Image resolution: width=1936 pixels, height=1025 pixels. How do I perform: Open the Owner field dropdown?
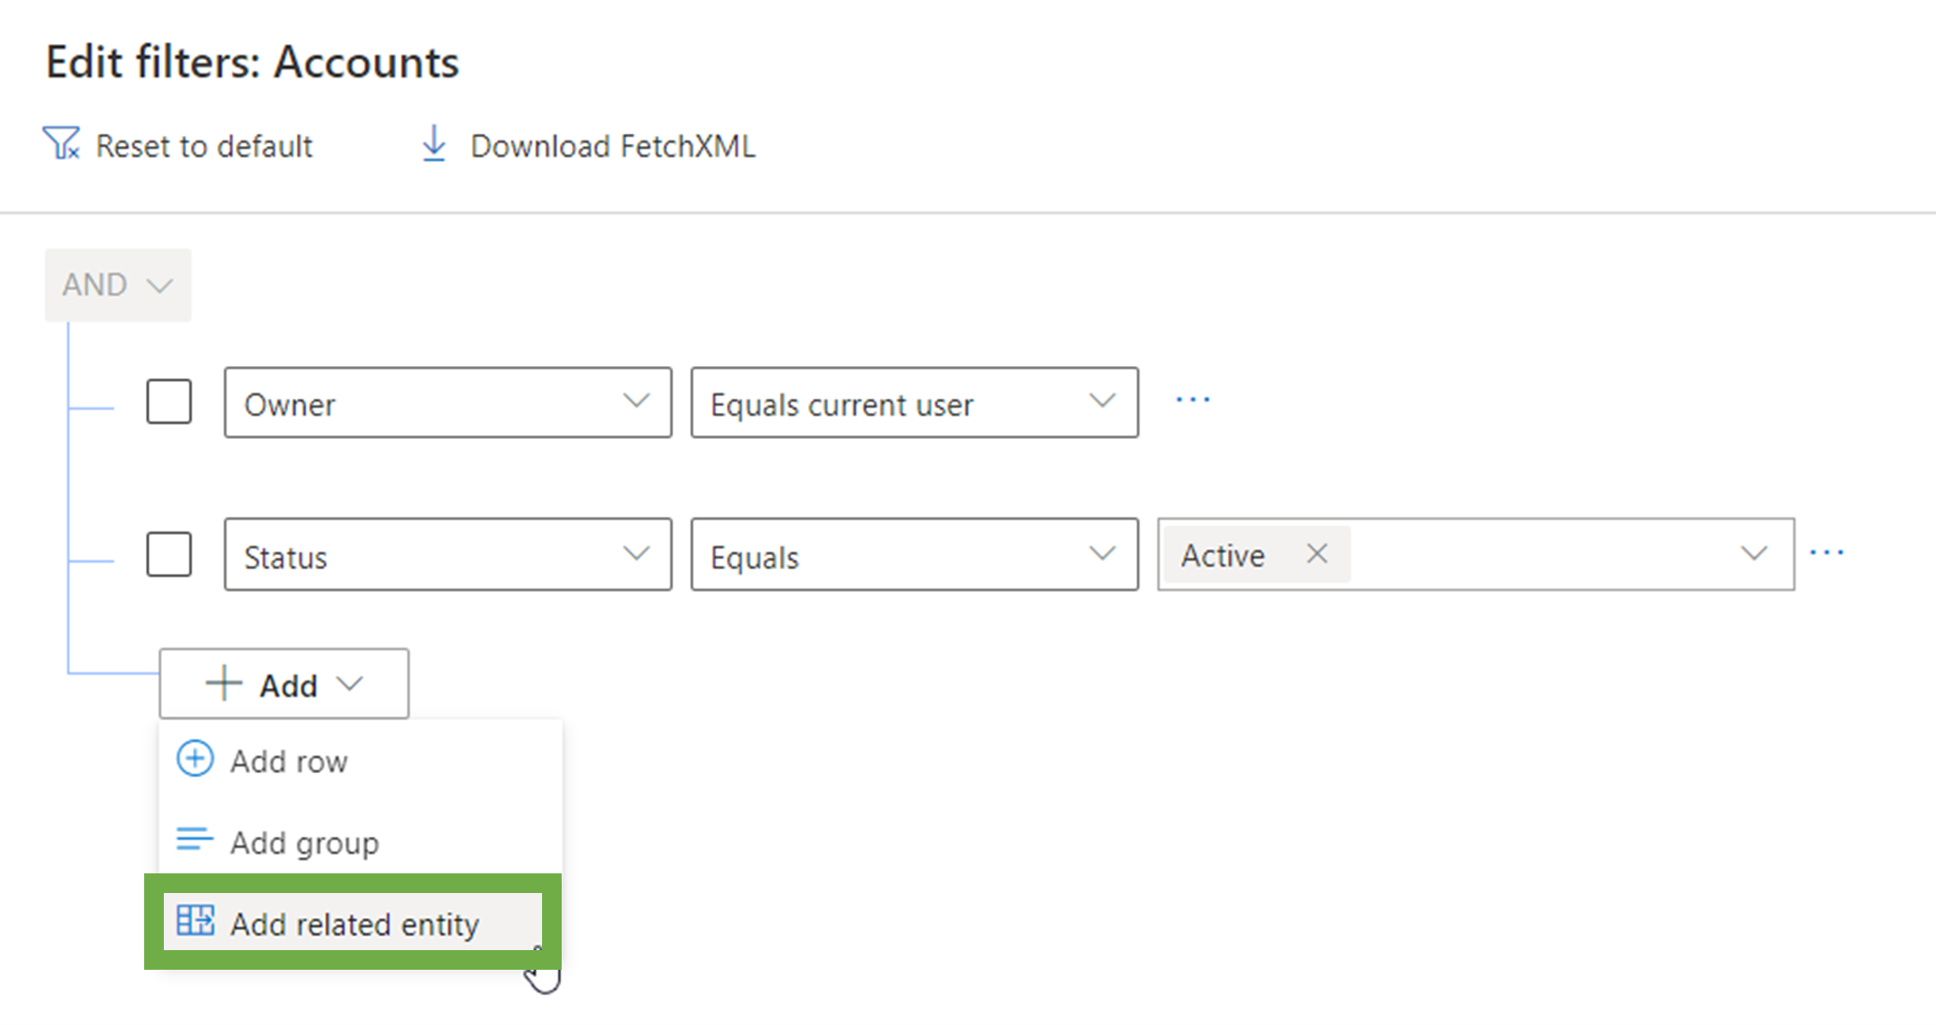click(x=447, y=403)
